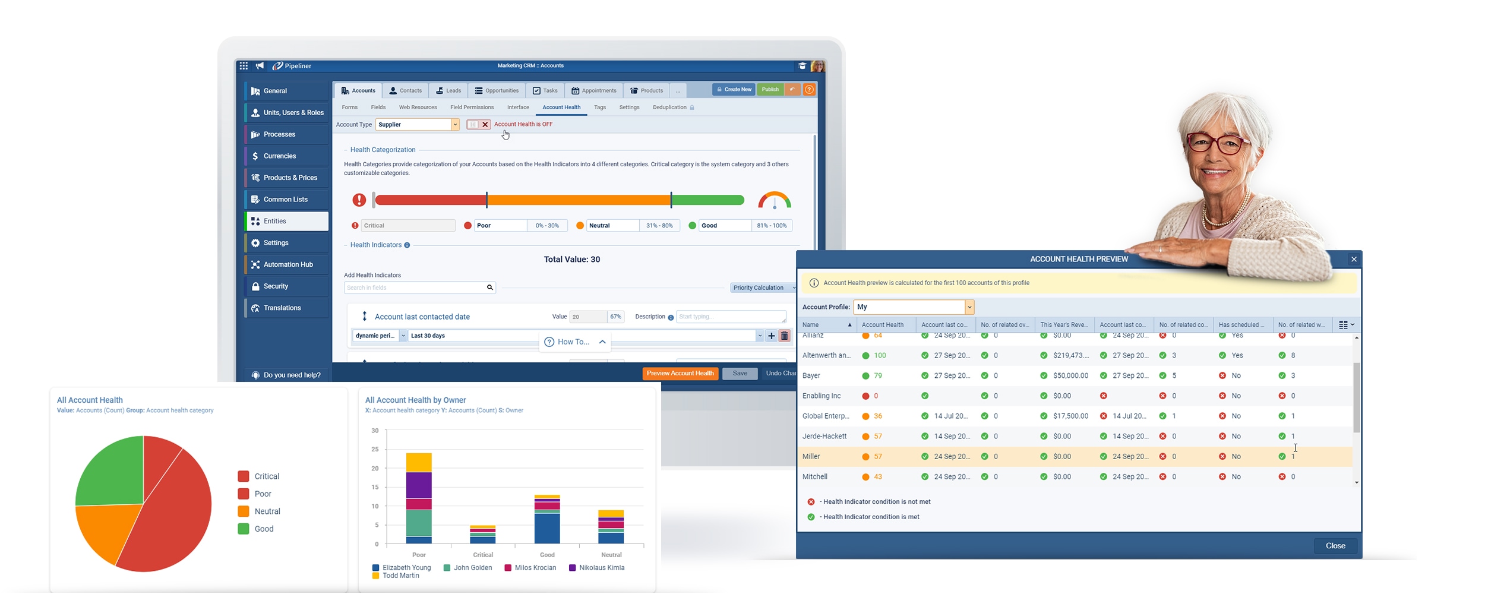
Task: Open the Account Type Supplier dropdown
Action: point(455,124)
